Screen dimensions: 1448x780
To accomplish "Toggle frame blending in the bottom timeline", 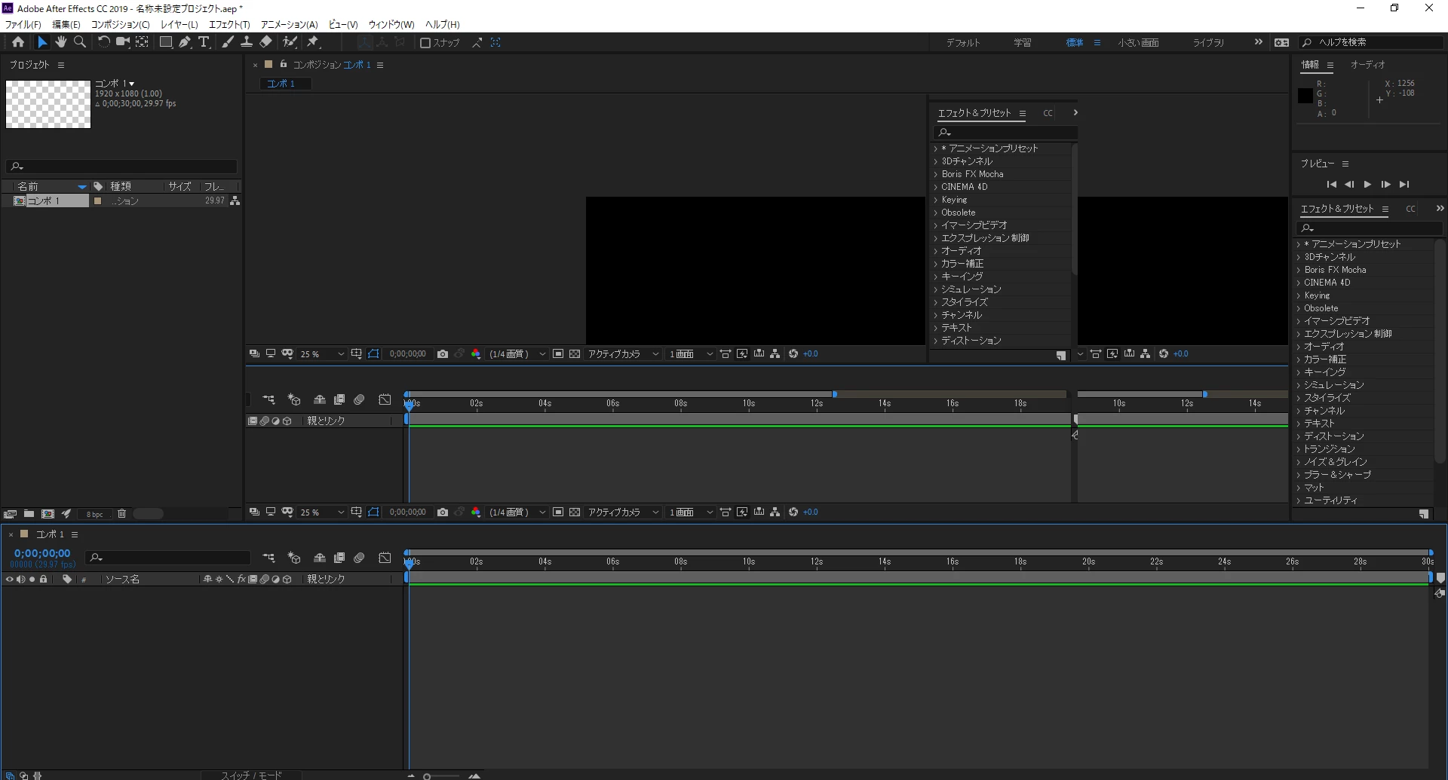I will (339, 558).
